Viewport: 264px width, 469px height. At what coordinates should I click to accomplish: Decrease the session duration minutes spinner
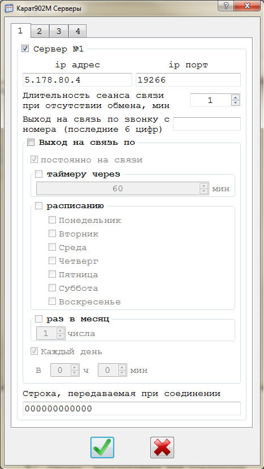pyautogui.click(x=236, y=103)
